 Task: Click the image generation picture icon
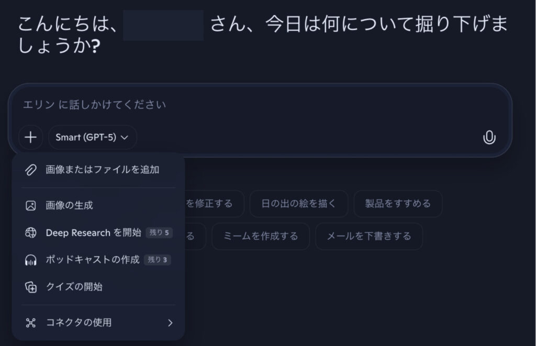(x=31, y=206)
